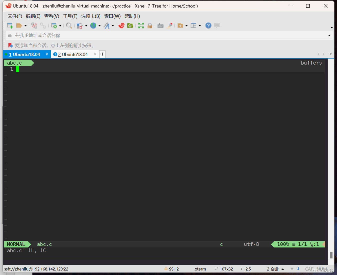
Task: Click the compose pen icon
Action: (x=169, y=25)
